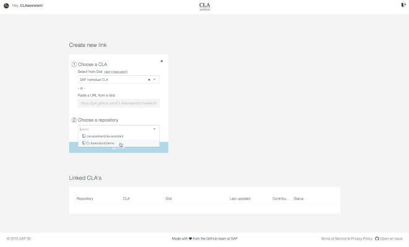This screenshot has width=409, height=247.
Task: Click the Open an issue link
Action: [392, 238]
